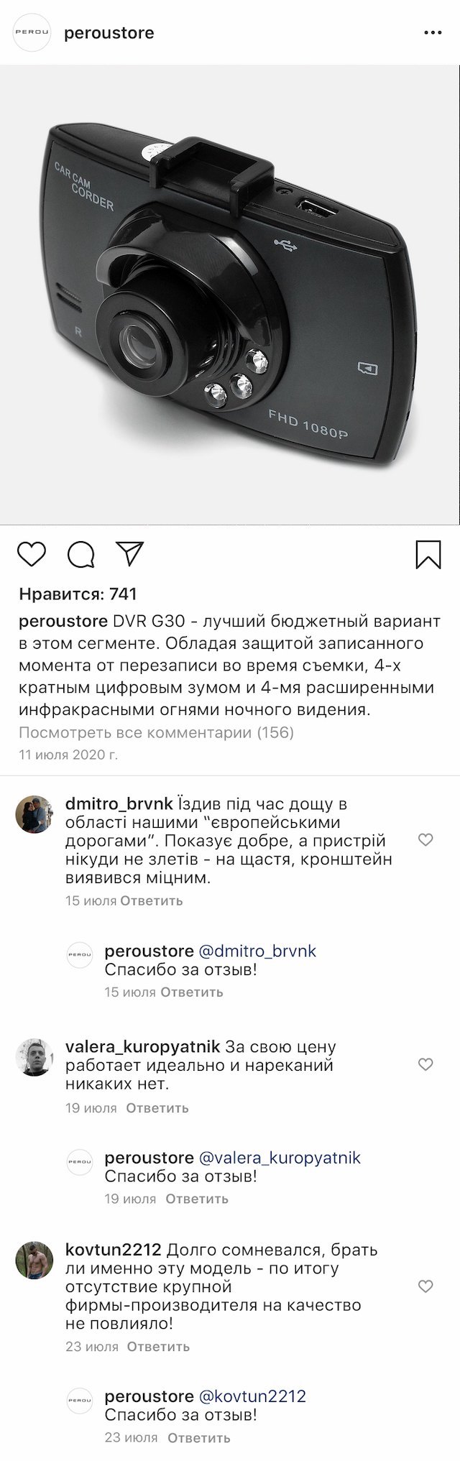Open dmitro_brvnk's profile avatar
The image size is (460, 1461).
click(34, 814)
